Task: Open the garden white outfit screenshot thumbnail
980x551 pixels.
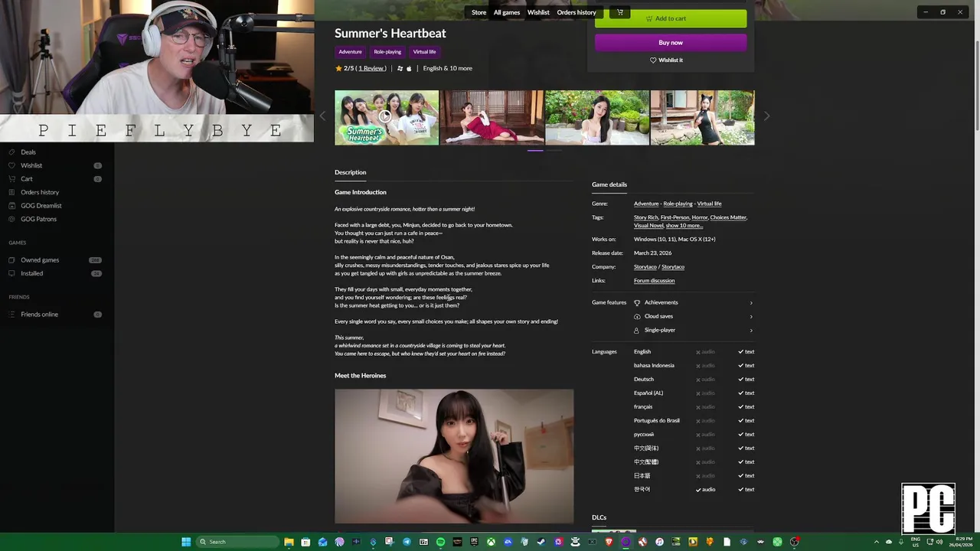Action: (597, 117)
